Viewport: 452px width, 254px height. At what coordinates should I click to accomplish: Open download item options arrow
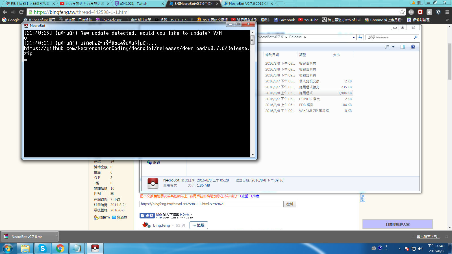57,236
